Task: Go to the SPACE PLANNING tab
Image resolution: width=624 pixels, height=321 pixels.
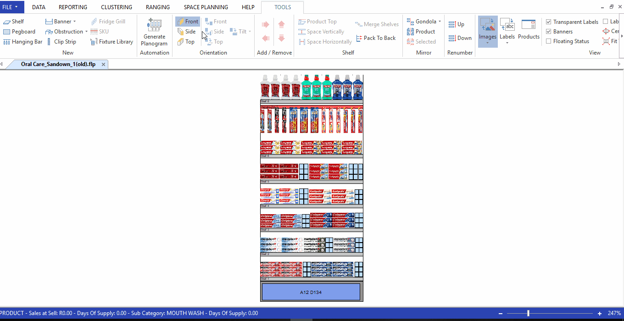Action: tap(206, 7)
